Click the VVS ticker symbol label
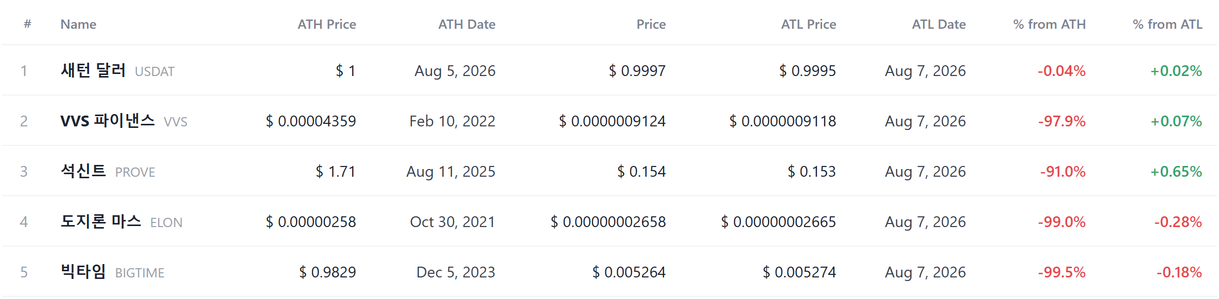1219x299 pixels. 176,122
